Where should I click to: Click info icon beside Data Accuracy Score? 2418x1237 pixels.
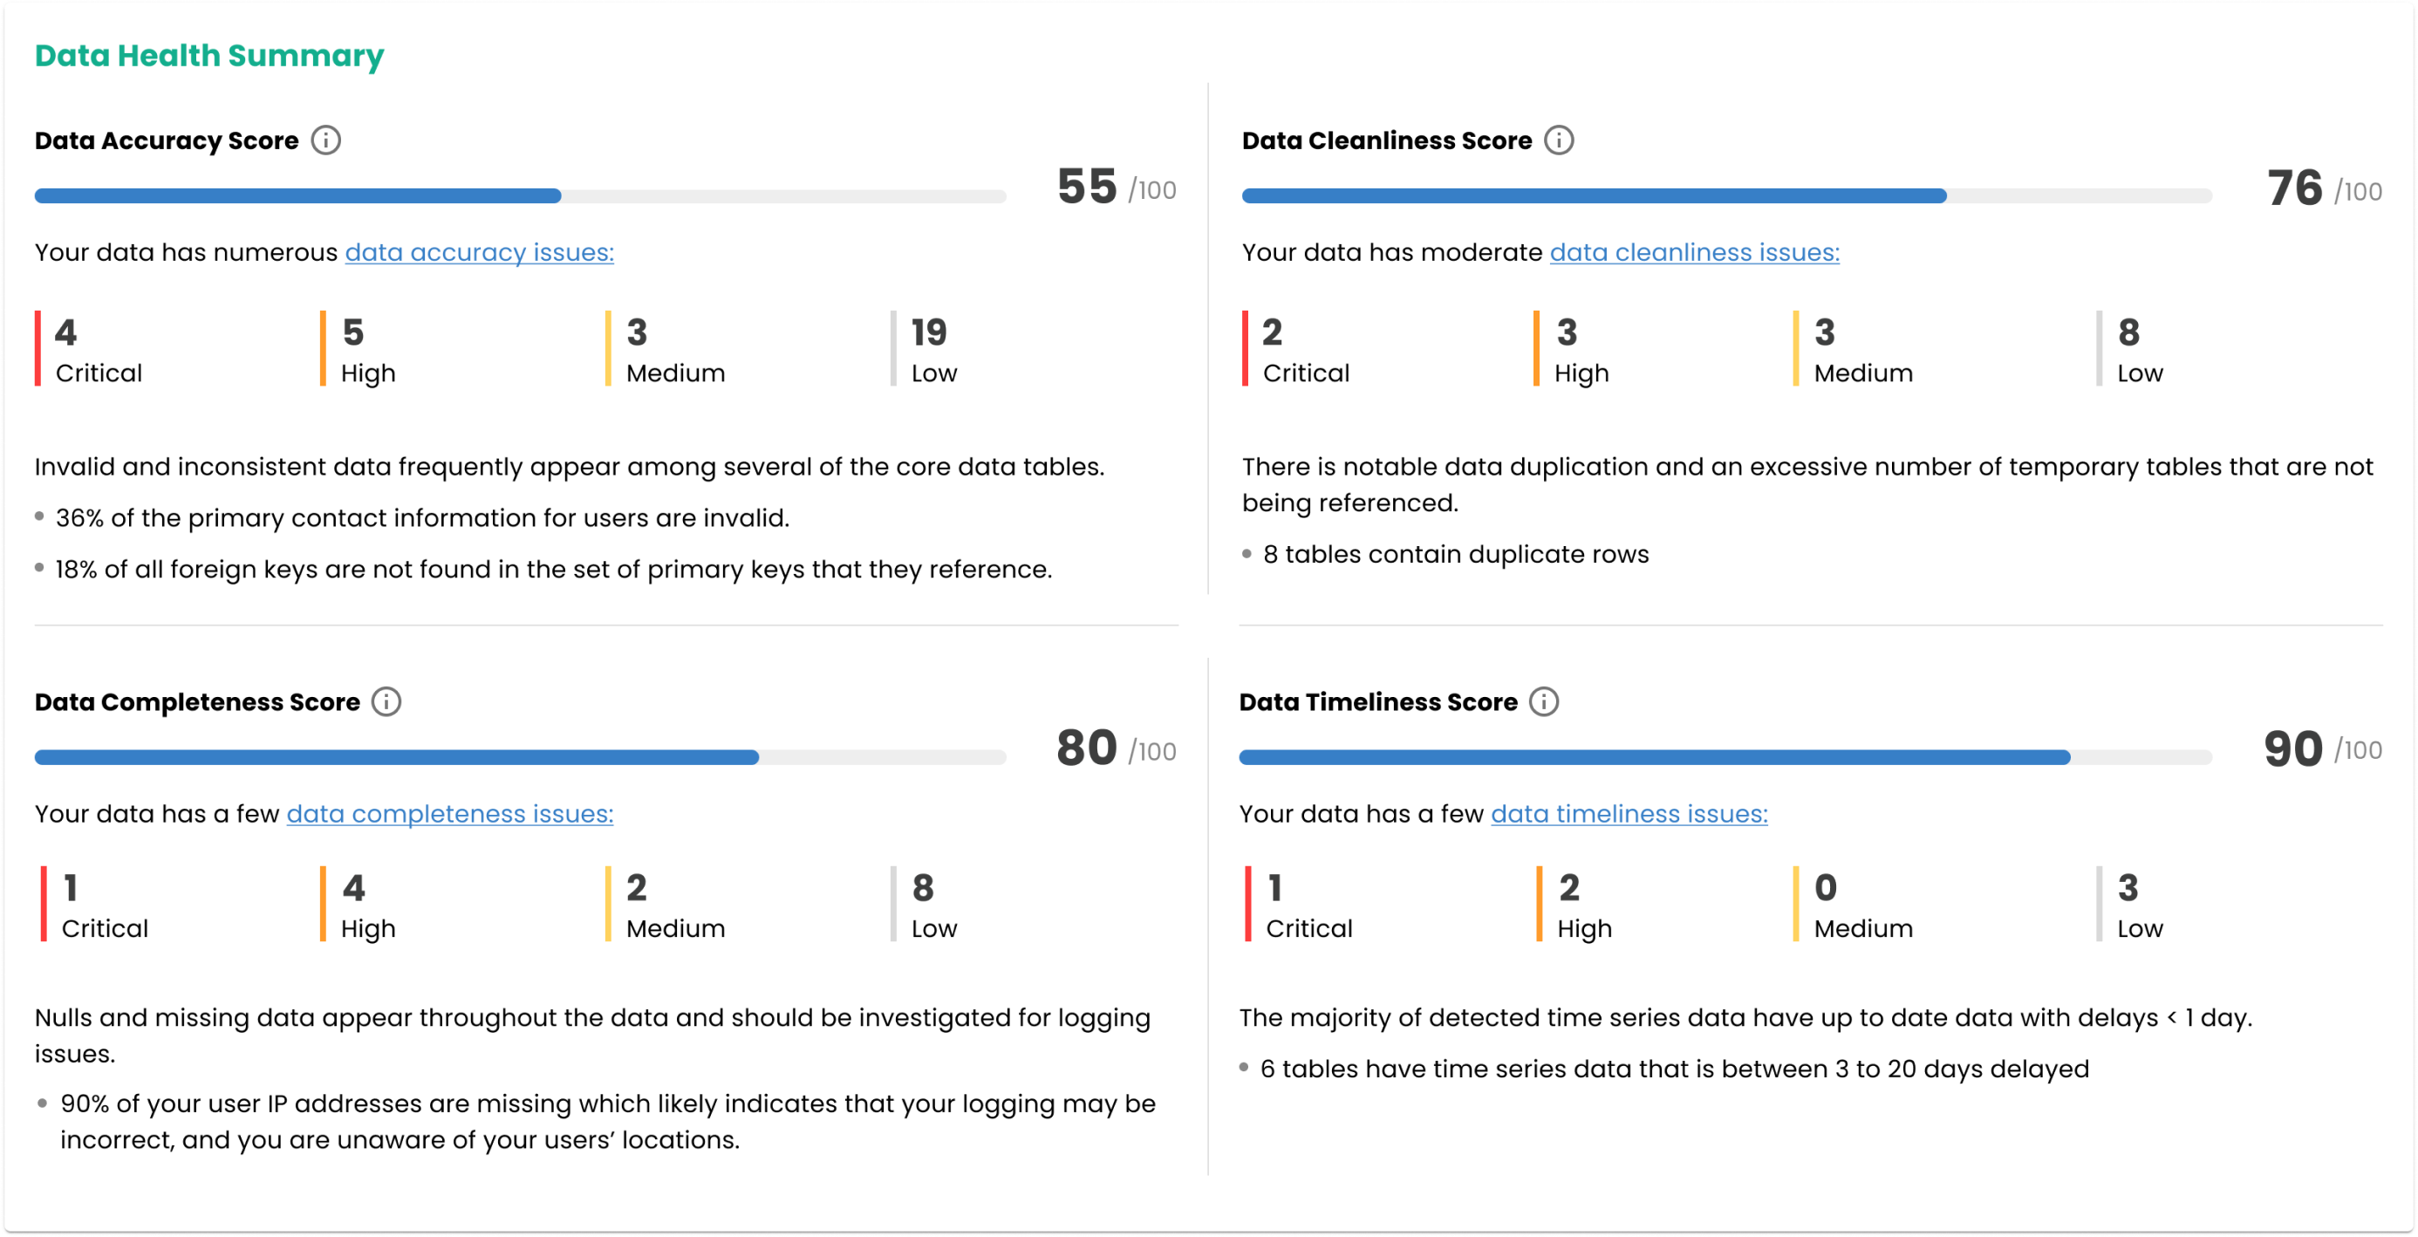(x=325, y=140)
